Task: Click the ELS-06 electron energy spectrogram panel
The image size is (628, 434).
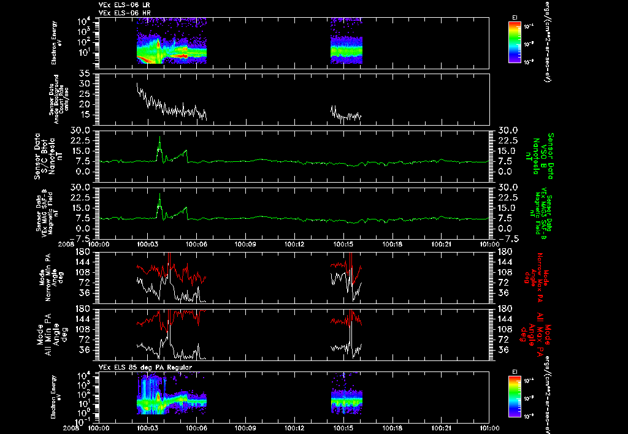Action: 294,43
